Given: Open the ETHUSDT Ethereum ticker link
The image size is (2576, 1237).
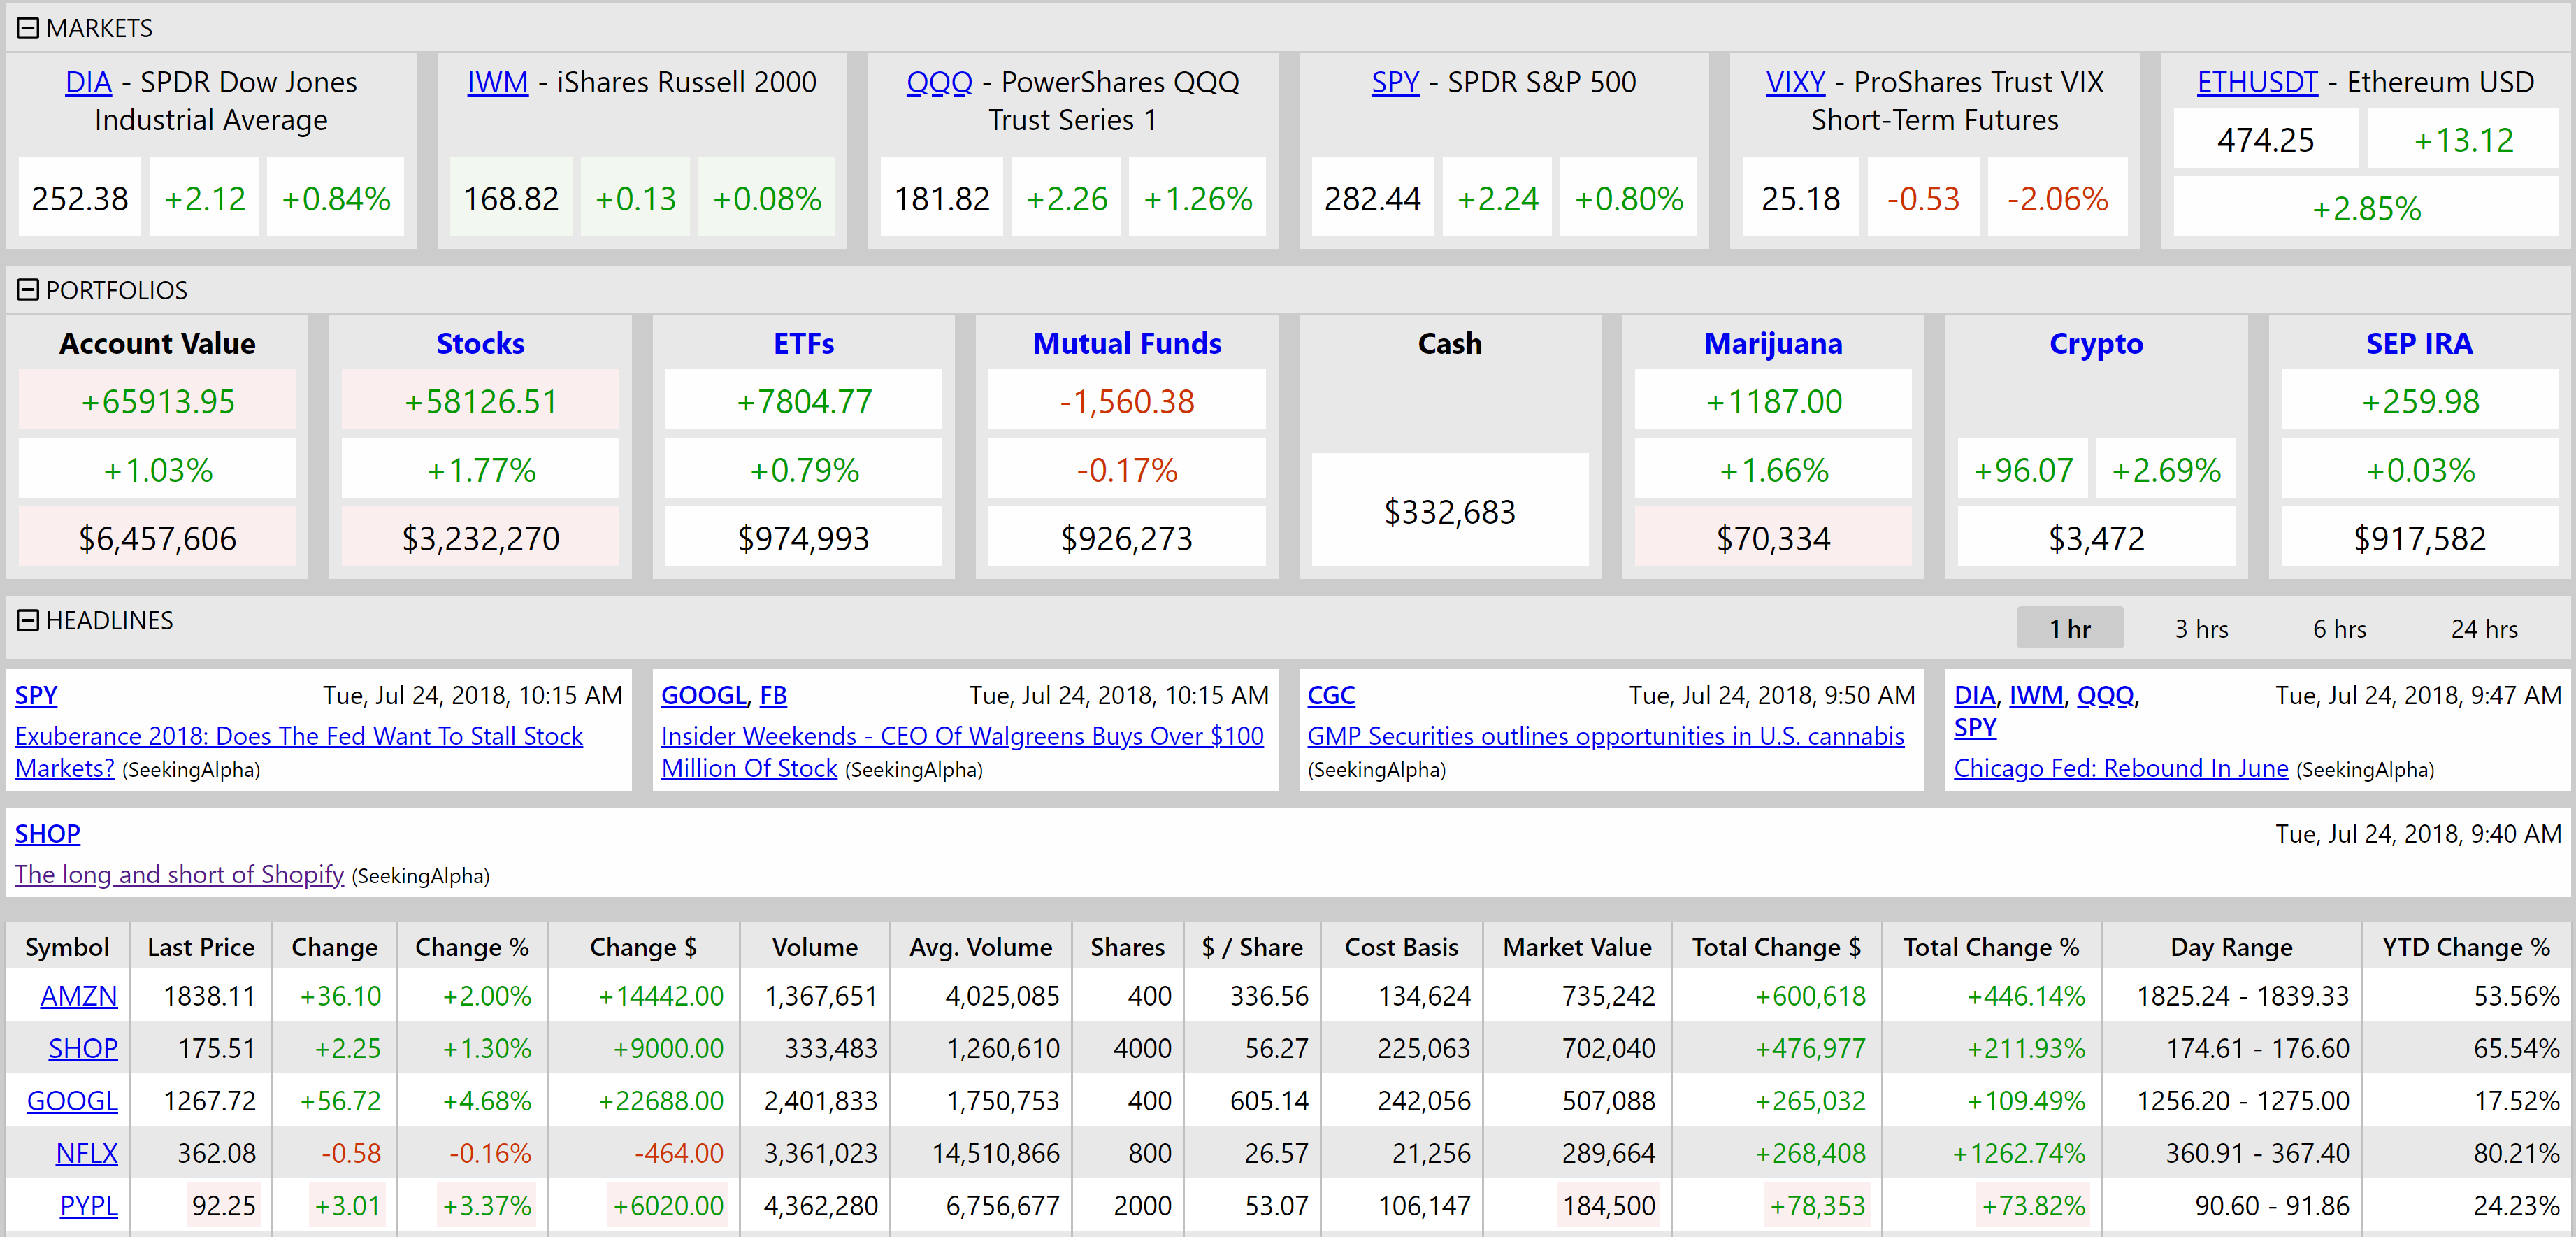Looking at the screenshot, I should coord(2257,82).
